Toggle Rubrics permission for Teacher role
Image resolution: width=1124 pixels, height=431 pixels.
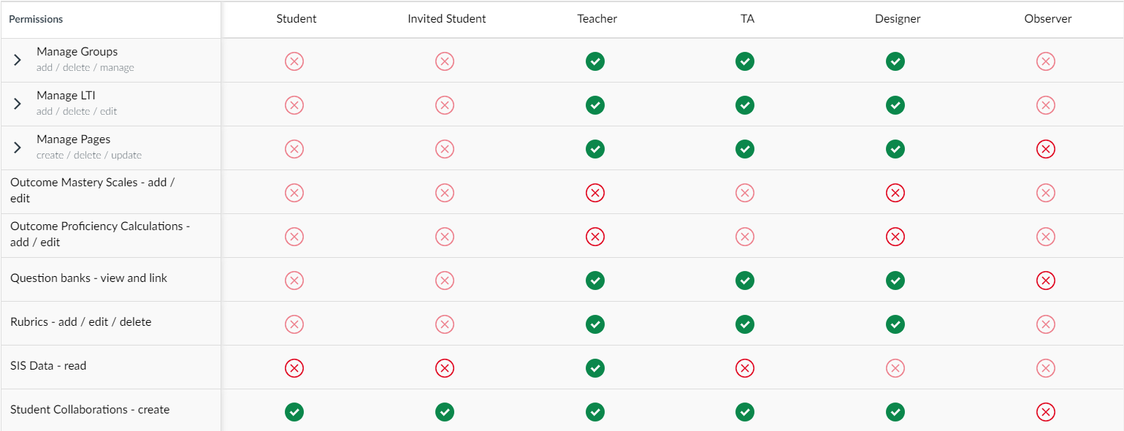click(x=595, y=324)
